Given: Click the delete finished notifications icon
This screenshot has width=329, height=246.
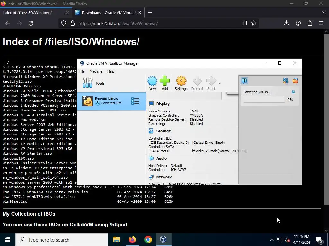Looking at the screenshot, I should (x=295, y=81).
